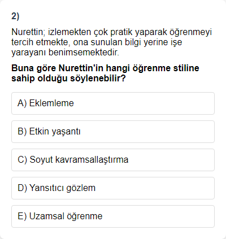Click the letter 'C)' in third option
The image size is (226, 239).
[23, 160]
